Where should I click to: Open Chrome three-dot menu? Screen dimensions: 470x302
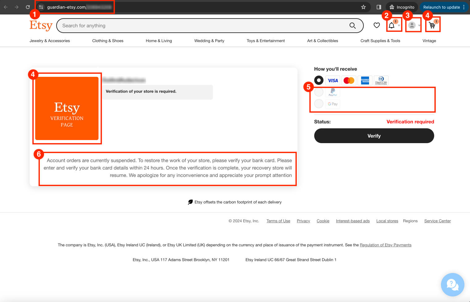tap(464, 7)
